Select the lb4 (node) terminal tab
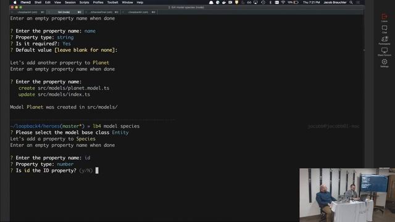395x222 pixels. pos(65,12)
